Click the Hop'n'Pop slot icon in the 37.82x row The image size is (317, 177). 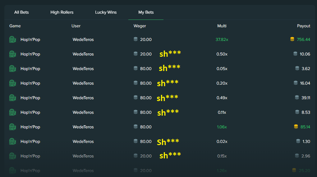tap(12, 39)
